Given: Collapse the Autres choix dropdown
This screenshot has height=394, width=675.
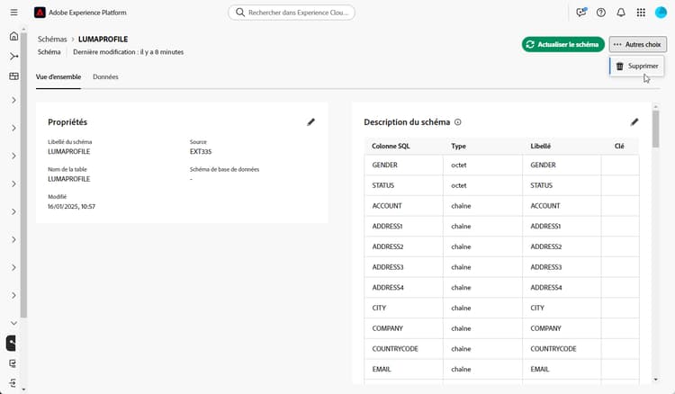Looking at the screenshot, I should coord(637,44).
